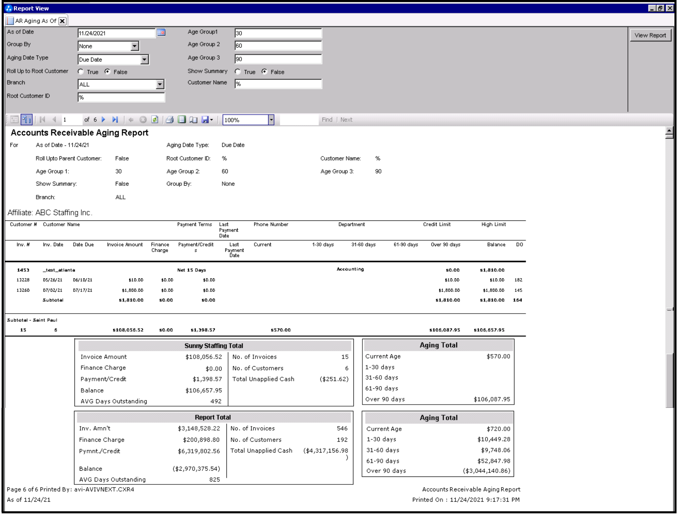Toggle the document map icon
This screenshot has width=679, height=515.
[14, 120]
